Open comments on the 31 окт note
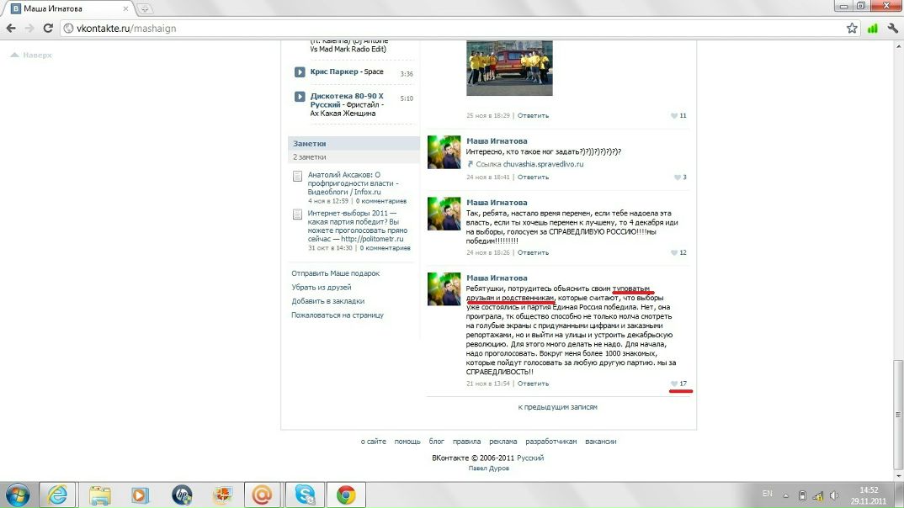 click(x=385, y=248)
